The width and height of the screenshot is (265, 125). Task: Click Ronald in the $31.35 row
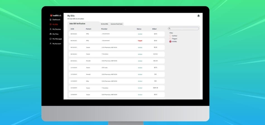[88, 61]
